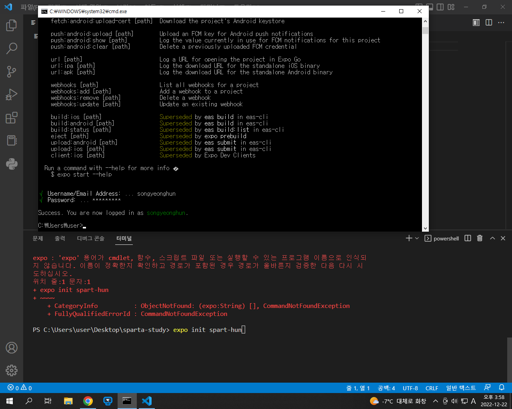Open the new terminal launch profile dropdown
Image resolution: width=512 pixels, height=409 pixels.
pos(417,238)
